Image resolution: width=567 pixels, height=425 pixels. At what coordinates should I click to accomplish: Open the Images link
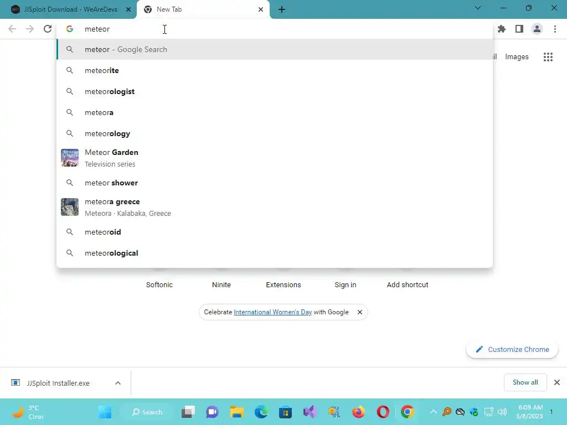pyautogui.click(x=517, y=57)
